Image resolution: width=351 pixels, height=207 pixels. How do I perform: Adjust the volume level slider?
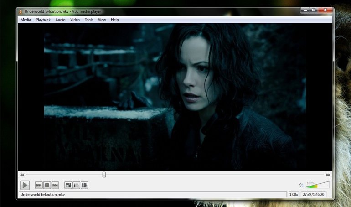tap(318, 185)
